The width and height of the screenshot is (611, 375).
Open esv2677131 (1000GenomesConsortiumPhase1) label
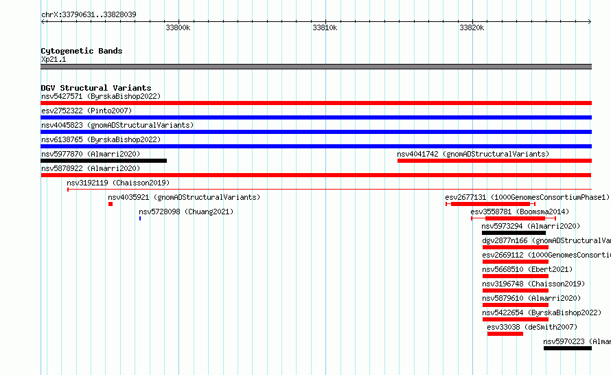(x=527, y=197)
